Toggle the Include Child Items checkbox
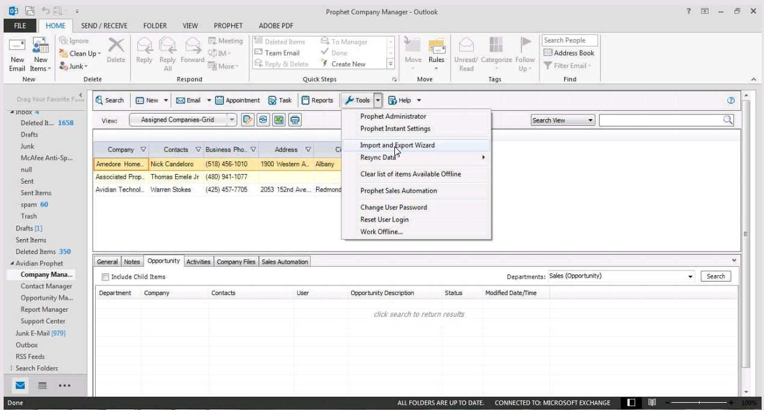 [105, 277]
